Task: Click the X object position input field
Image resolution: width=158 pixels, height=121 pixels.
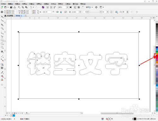Action: tap(11, 11)
